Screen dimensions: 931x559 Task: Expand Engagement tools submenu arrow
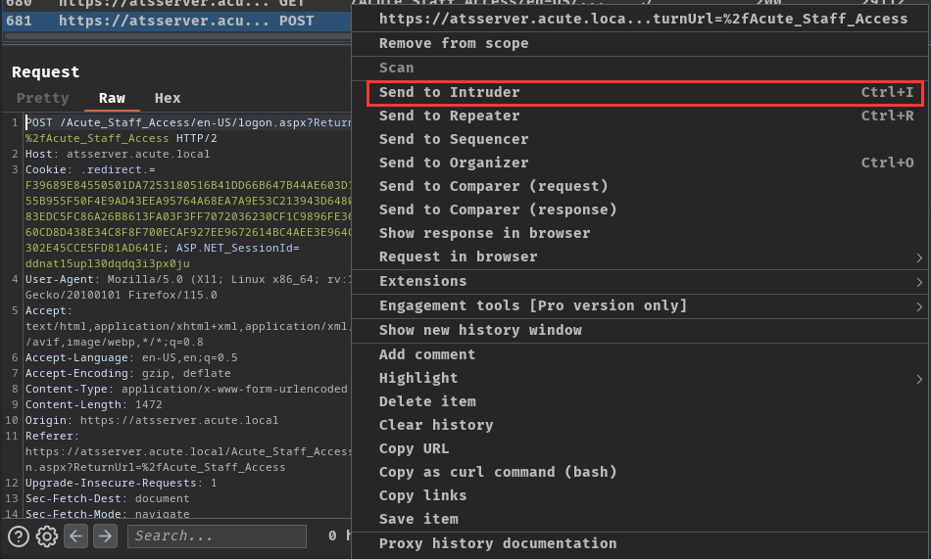coord(919,306)
